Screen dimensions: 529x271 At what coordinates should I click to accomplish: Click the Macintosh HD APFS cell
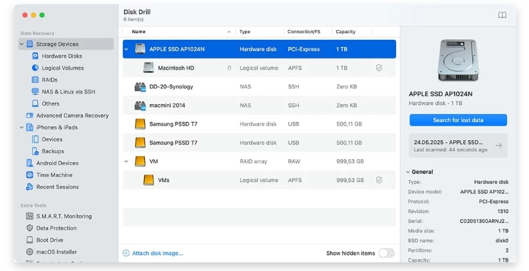coord(295,68)
